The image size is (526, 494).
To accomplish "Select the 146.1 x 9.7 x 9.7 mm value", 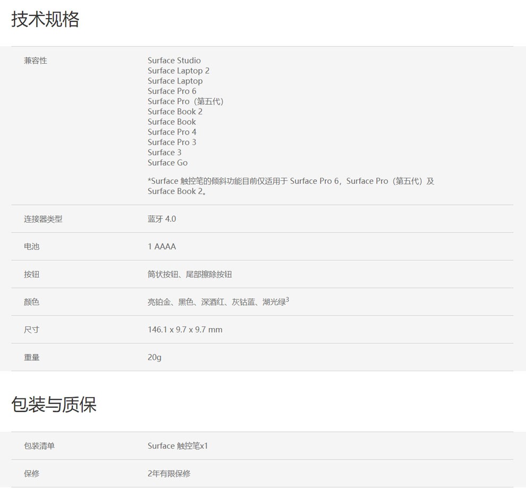I will (185, 330).
